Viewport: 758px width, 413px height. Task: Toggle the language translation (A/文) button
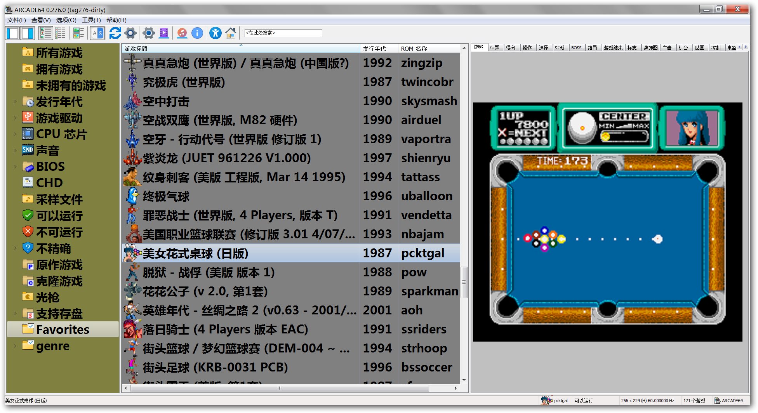[97, 33]
